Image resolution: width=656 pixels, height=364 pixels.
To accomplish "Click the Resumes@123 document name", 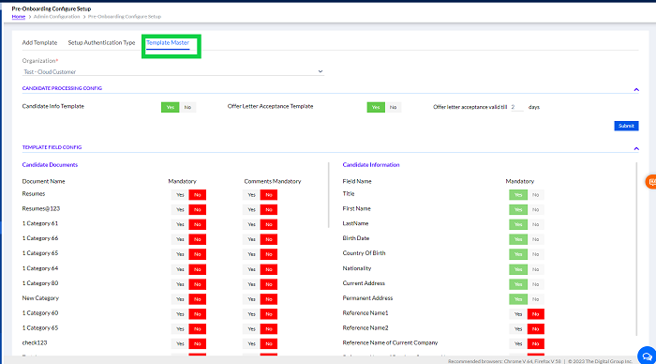I will (x=41, y=208).
